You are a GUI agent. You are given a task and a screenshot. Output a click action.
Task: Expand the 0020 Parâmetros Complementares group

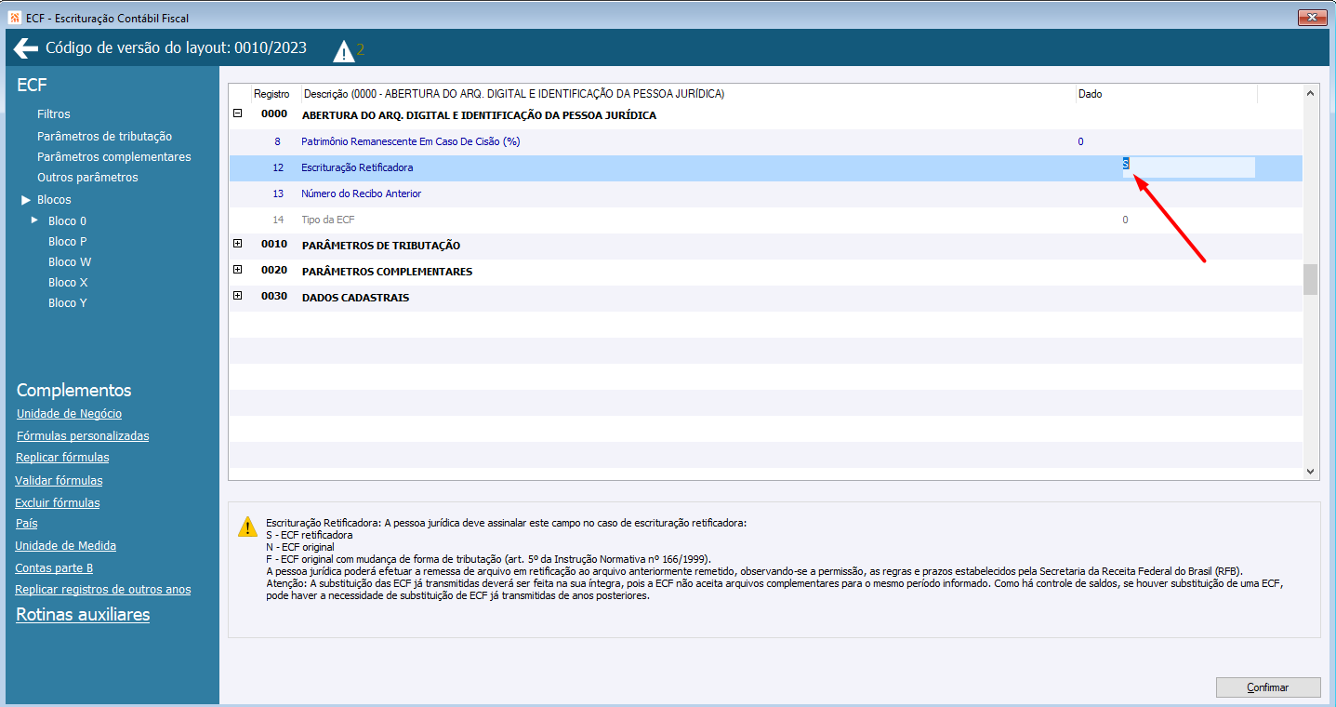[238, 271]
